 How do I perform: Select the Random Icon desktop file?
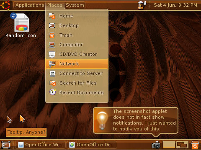[21, 25]
